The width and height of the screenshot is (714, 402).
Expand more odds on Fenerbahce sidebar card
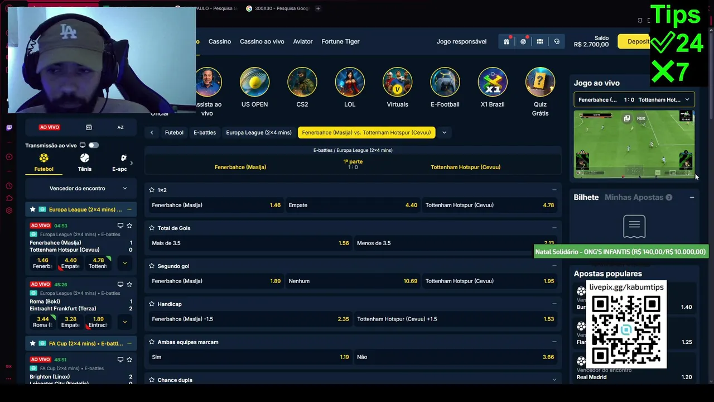(125, 263)
